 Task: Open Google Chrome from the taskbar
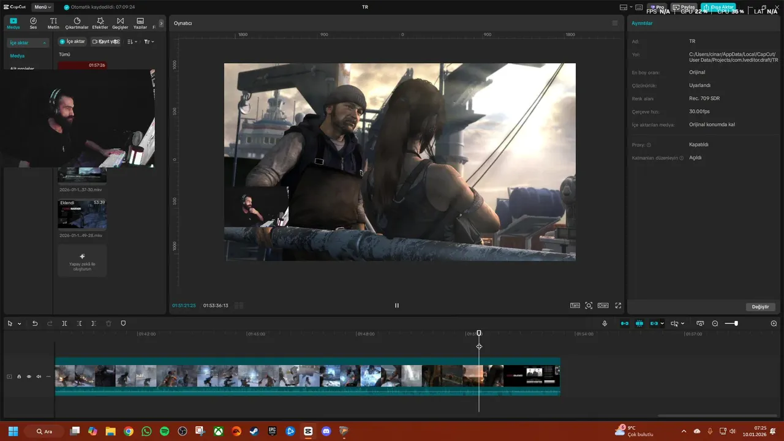click(x=129, y=431)
